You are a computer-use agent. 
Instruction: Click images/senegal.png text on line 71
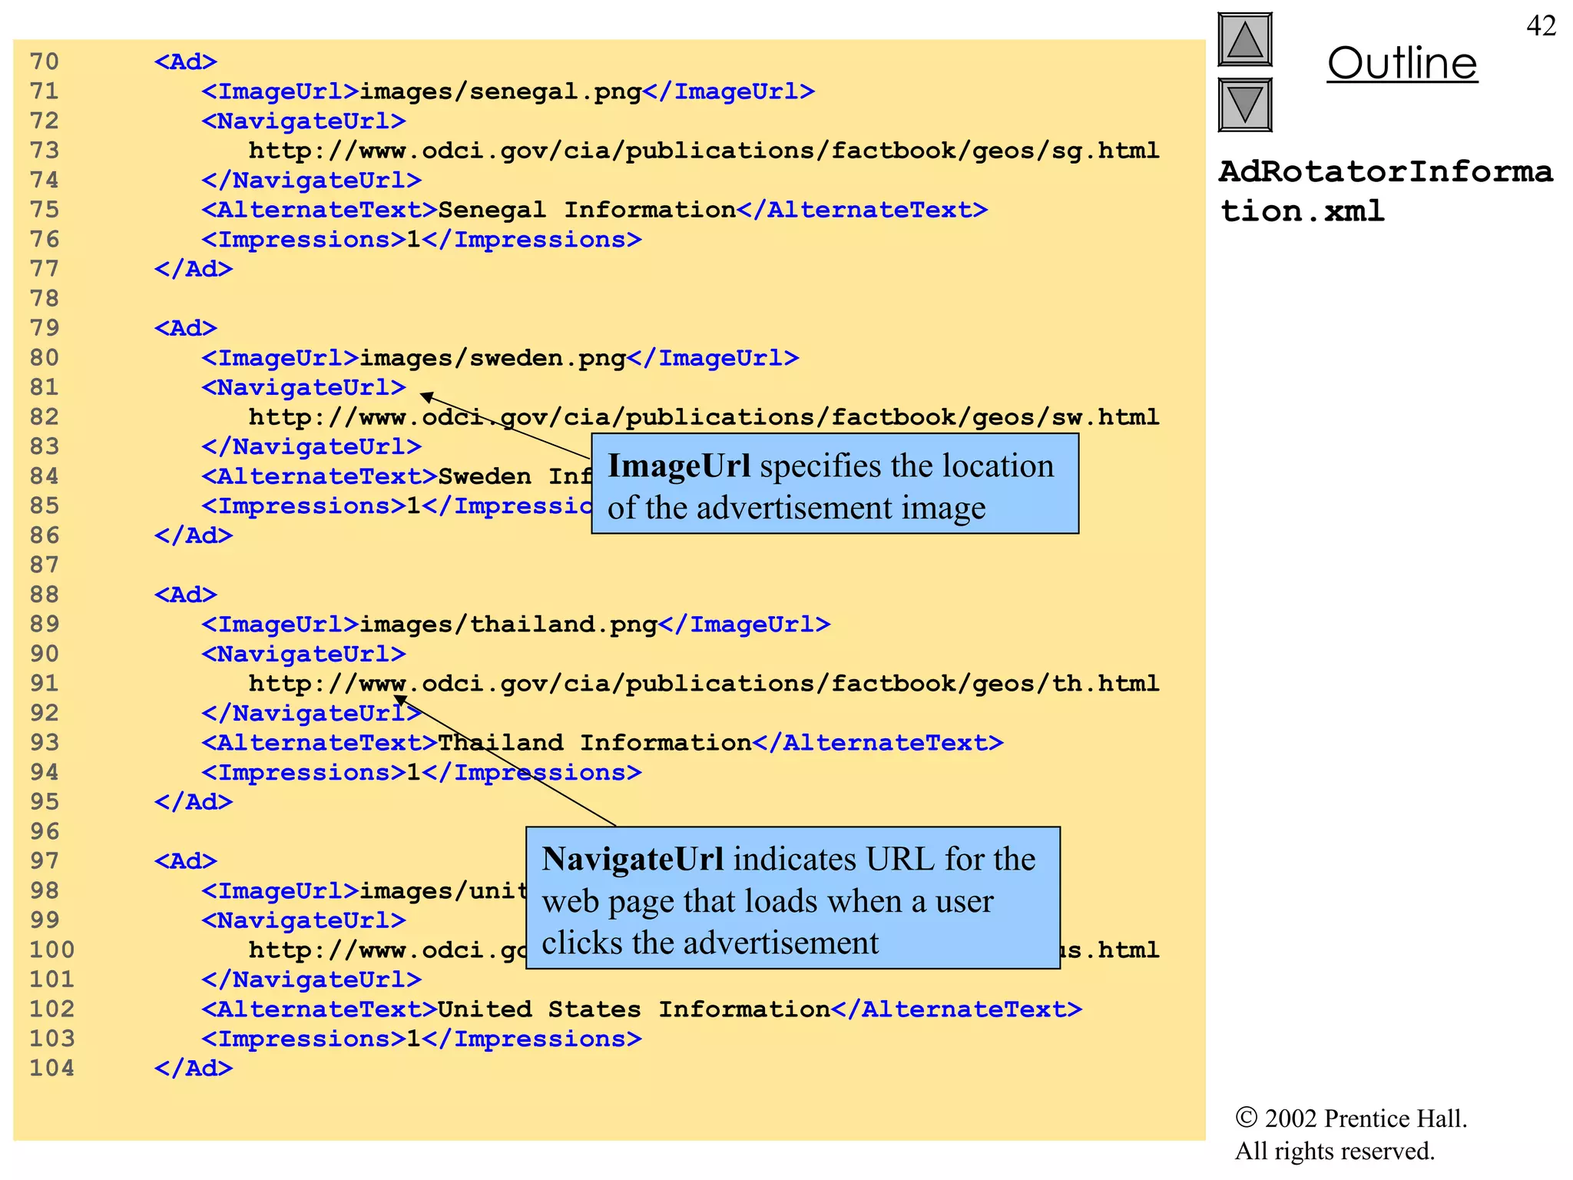coord(500,91)
